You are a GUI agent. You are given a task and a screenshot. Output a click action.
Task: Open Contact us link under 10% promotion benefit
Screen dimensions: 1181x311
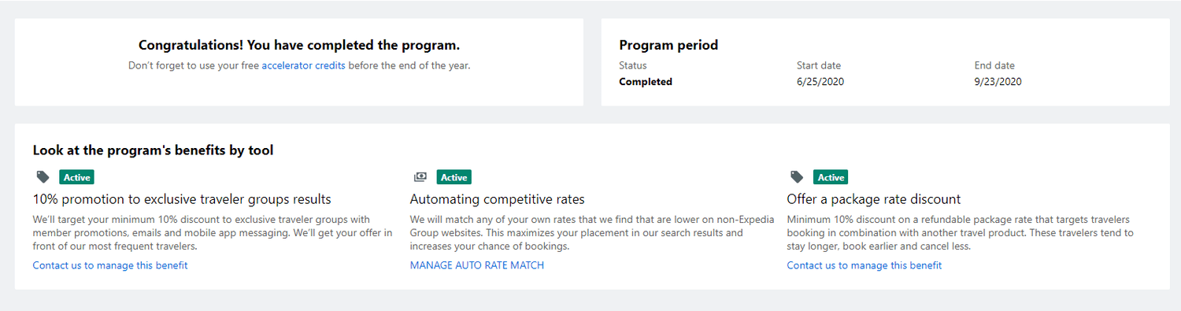[x=110, y=265]
